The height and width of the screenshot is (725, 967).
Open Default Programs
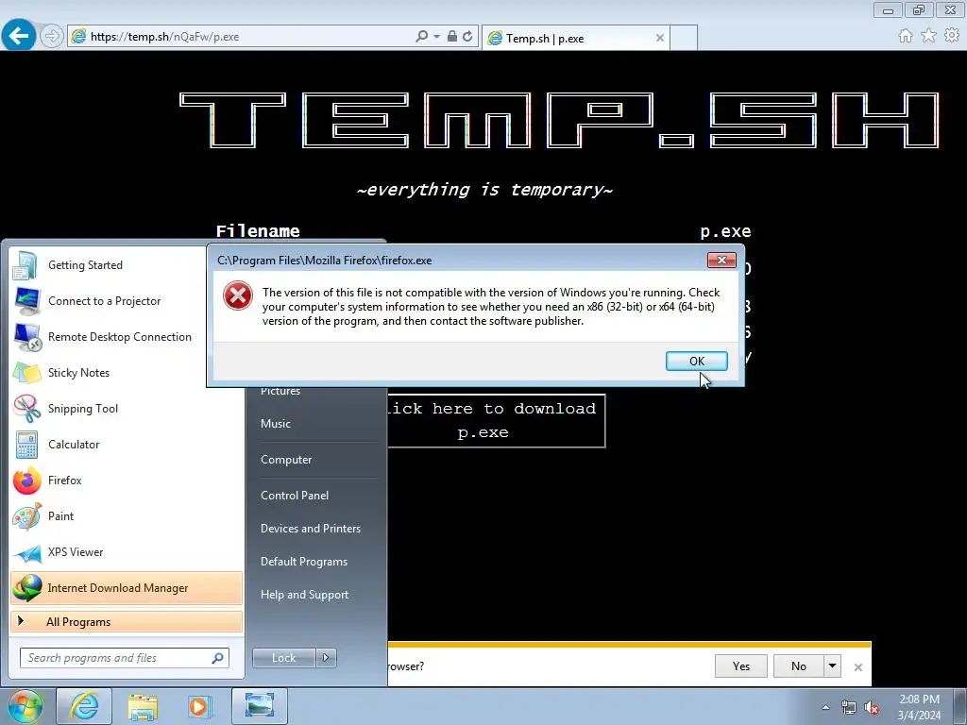304,562
